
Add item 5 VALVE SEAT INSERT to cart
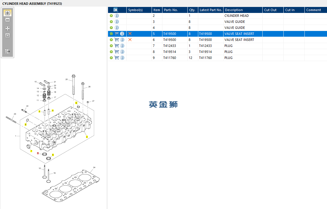(x=117, y=34)
